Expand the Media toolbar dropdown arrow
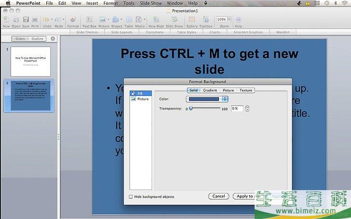 coord(145,19)
